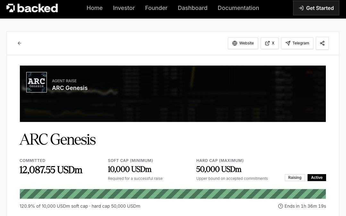Open the X external link
The width and height of the screenshot is (346, 216).
(x=270, y=43)
